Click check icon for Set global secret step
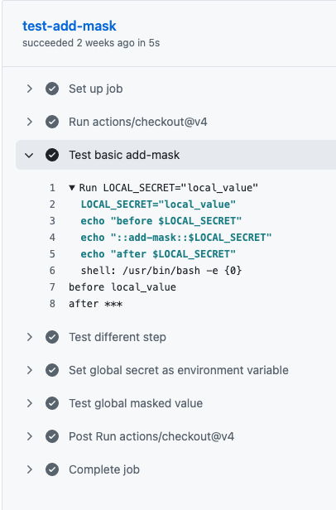The width and height of the screenshot is (336, 510). click(52, 370)
